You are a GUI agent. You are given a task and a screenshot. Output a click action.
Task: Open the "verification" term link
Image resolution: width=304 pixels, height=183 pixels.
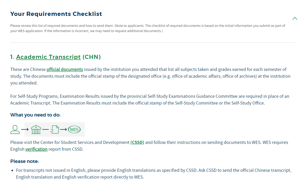(36, 149)
